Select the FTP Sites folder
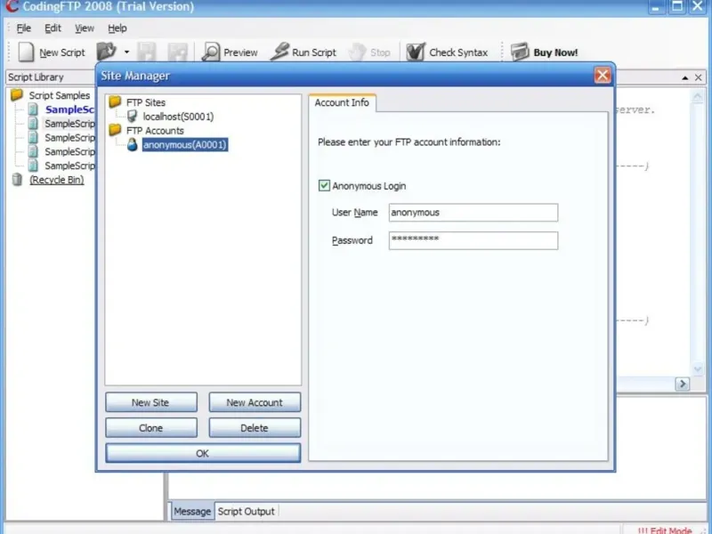Viewport: 712px width, 534px height. [146, 102]
